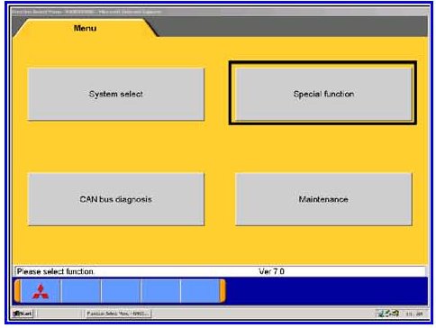This screenshot has width=436, height=328.
Task: Click the blue slot second from the right handle
Action: (x=160, y=291)
